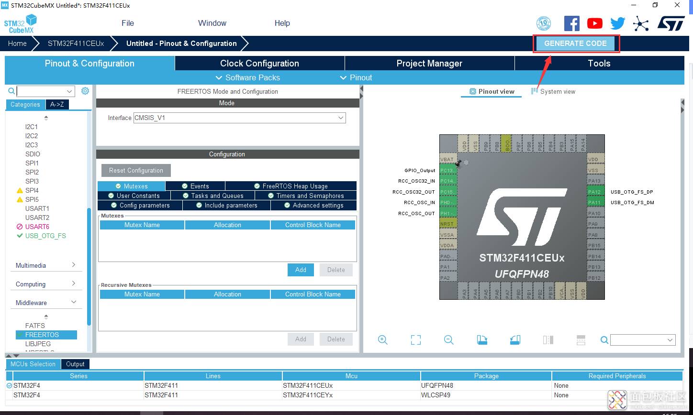Click the USB_OTG_FS green checkmark
The image size is (693, 415).
pyautogui.click(x=20, y=236)
